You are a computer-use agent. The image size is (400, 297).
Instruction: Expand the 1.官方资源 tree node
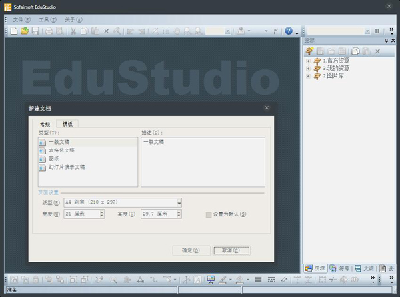click(308, 61)
